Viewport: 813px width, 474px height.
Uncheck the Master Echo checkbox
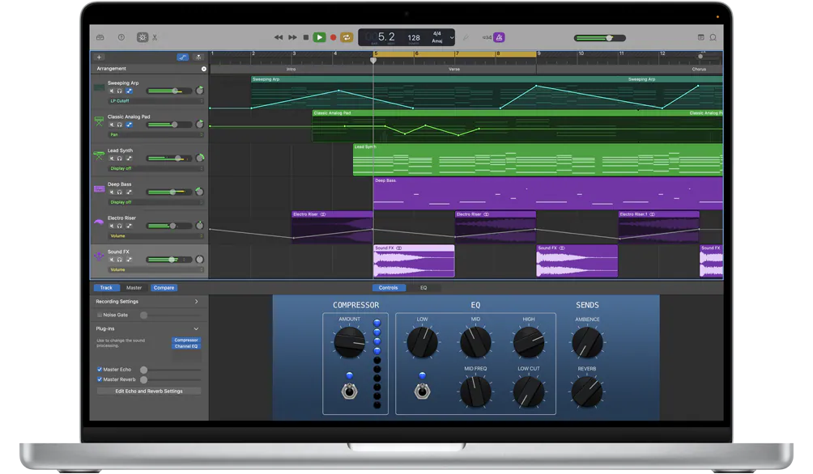(100, 370)
